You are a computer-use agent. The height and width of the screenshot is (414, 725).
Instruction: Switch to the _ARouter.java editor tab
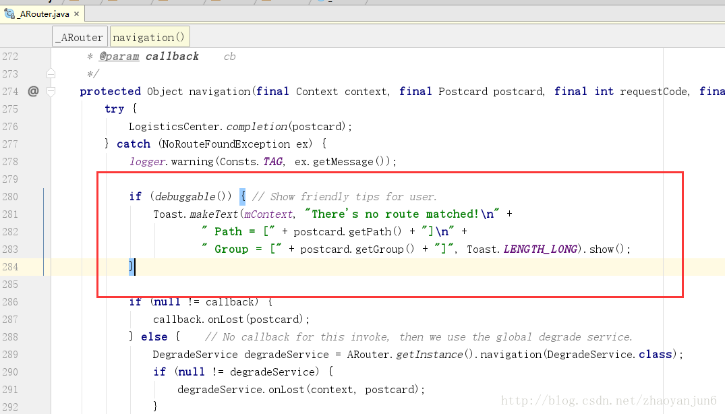point(42,14)
